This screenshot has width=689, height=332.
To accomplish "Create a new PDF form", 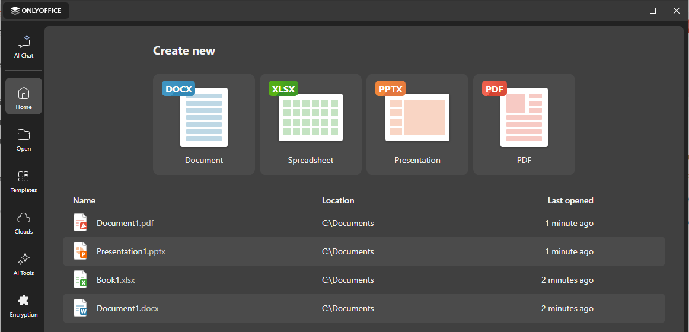I will coord(524,124).
